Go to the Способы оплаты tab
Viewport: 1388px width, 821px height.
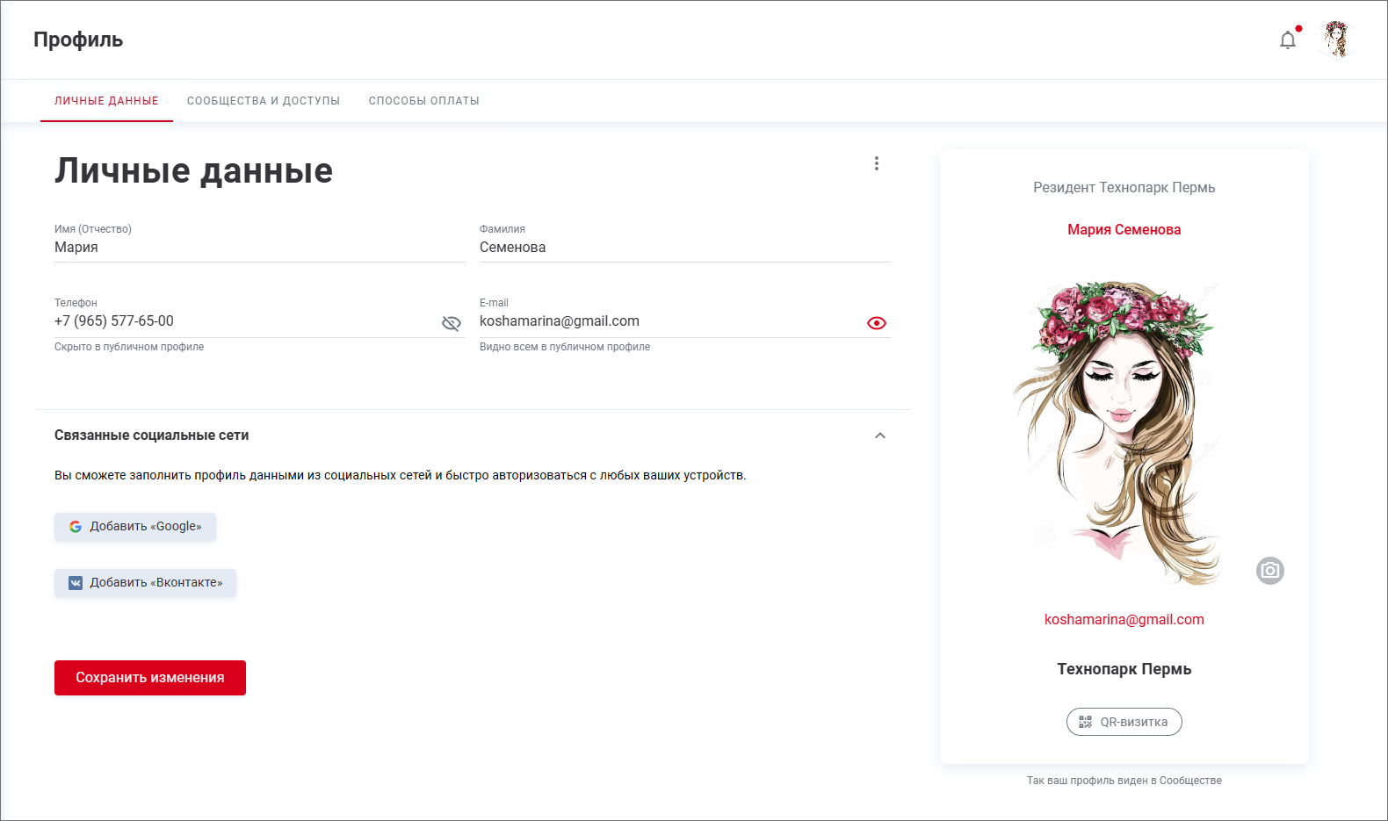coord(423,101)
